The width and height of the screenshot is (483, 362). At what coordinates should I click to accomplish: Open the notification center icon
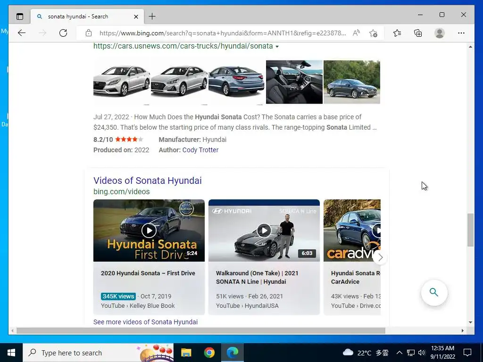[x=467, y=353]
